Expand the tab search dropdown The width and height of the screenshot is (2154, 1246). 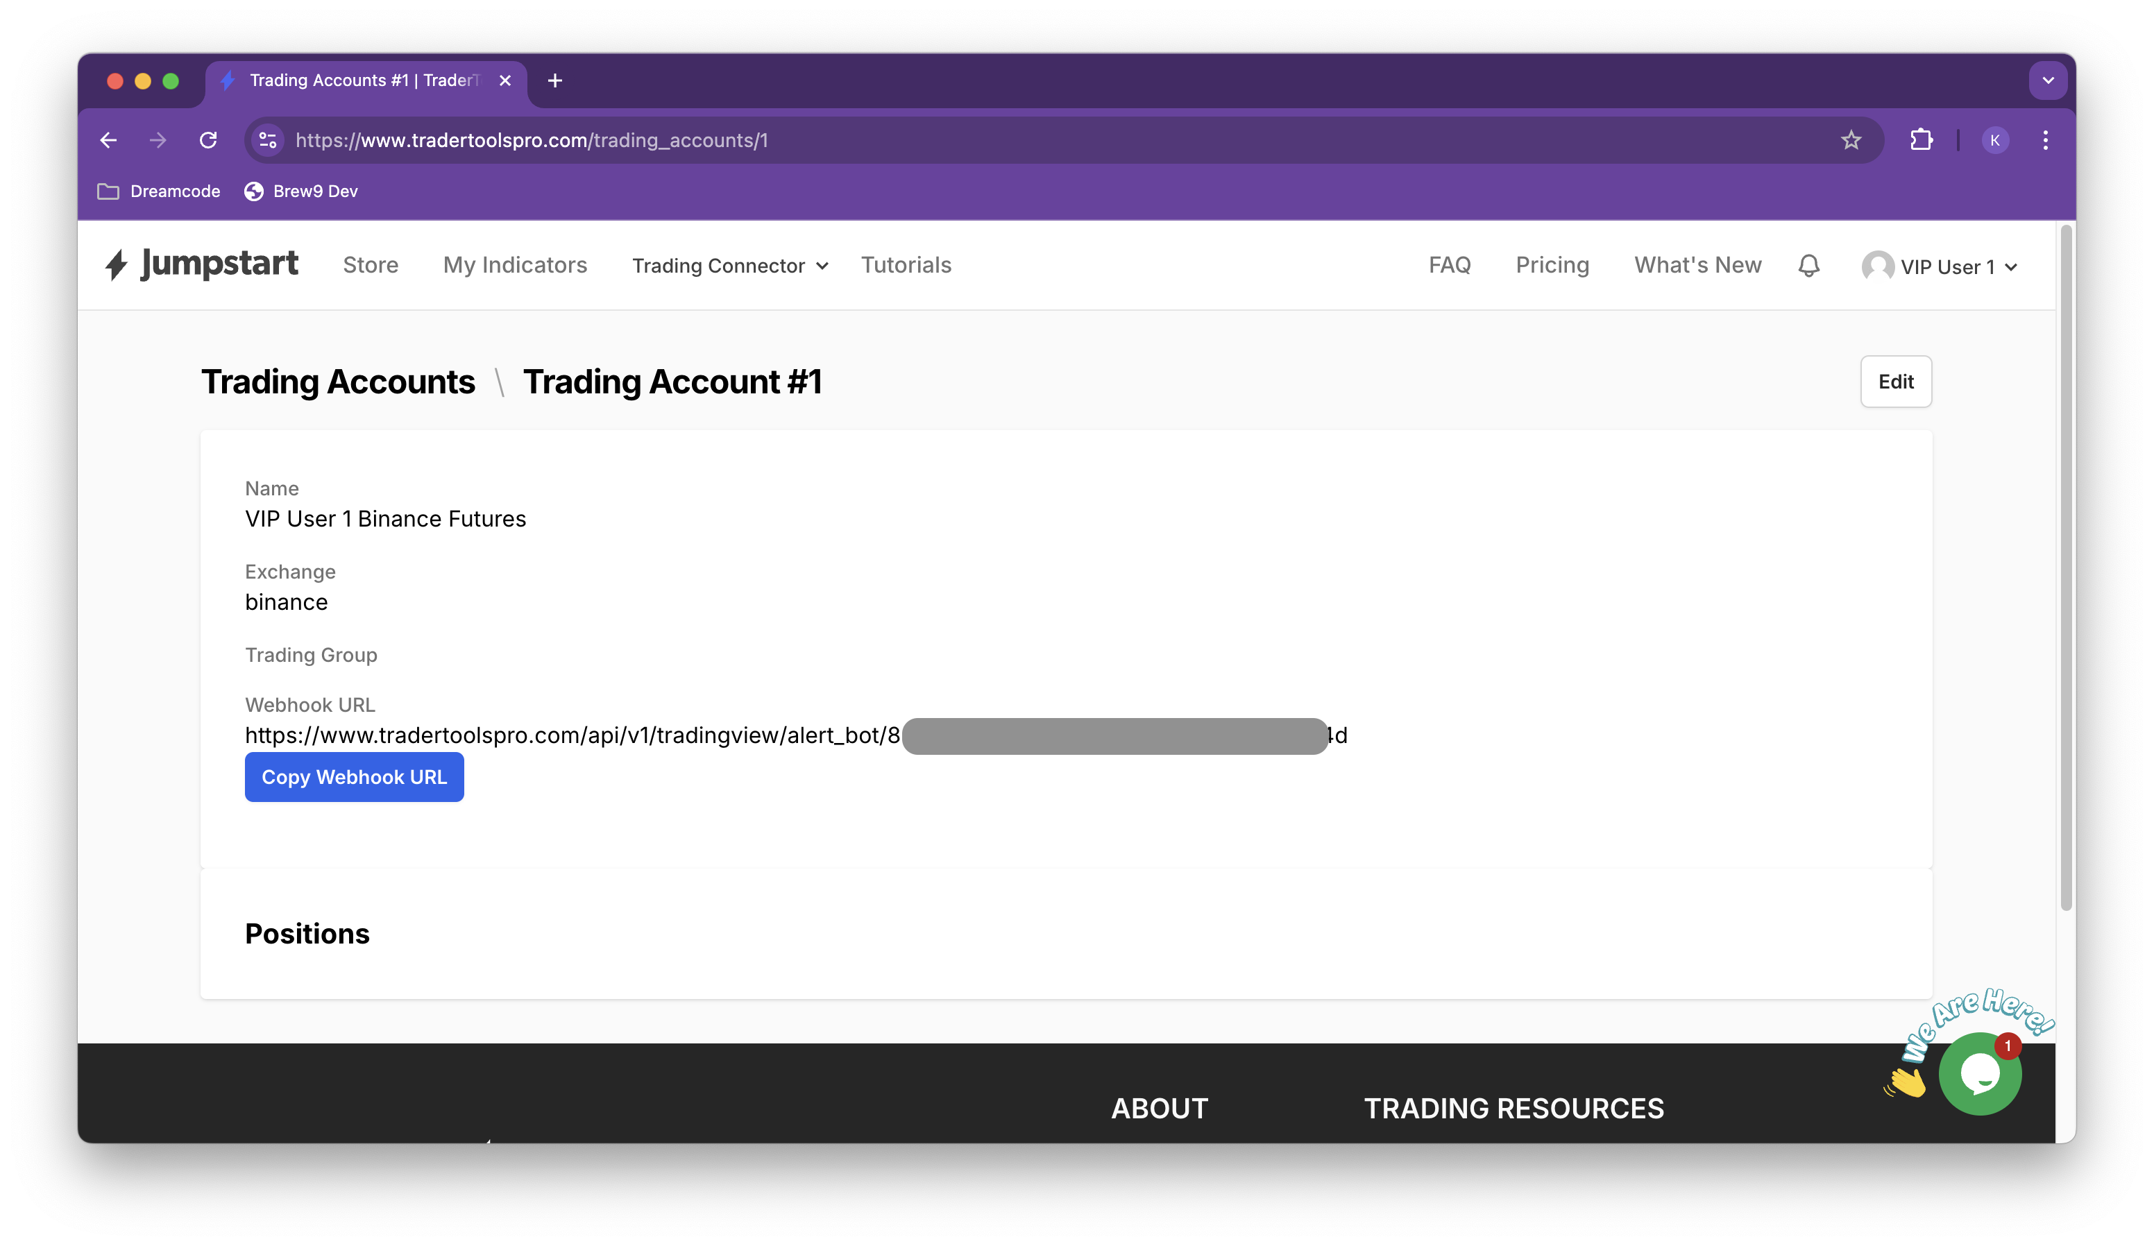(2047, 80)
